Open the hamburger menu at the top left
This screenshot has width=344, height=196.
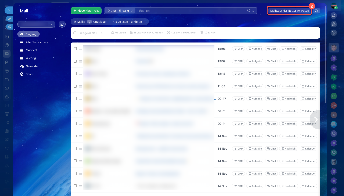coord(7,5)
